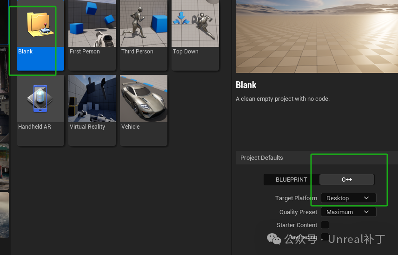Enable the Starter Content checkbox
Image resolution: width=398 pixels, height=255 pixels.
(325, 225)
